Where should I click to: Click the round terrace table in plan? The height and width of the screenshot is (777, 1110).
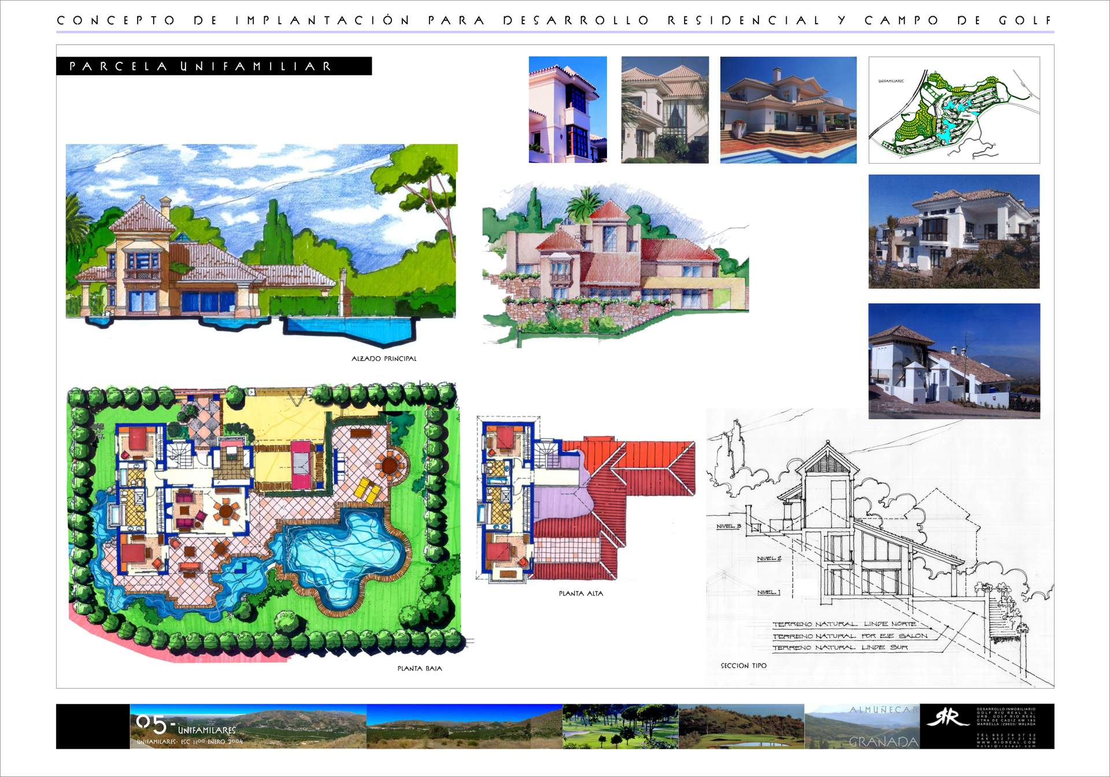pyautogui.click(x=389, y=464)
